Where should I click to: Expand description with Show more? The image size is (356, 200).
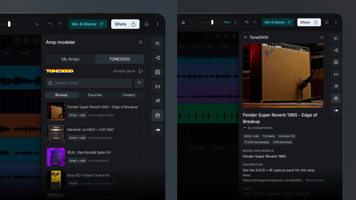314,180
